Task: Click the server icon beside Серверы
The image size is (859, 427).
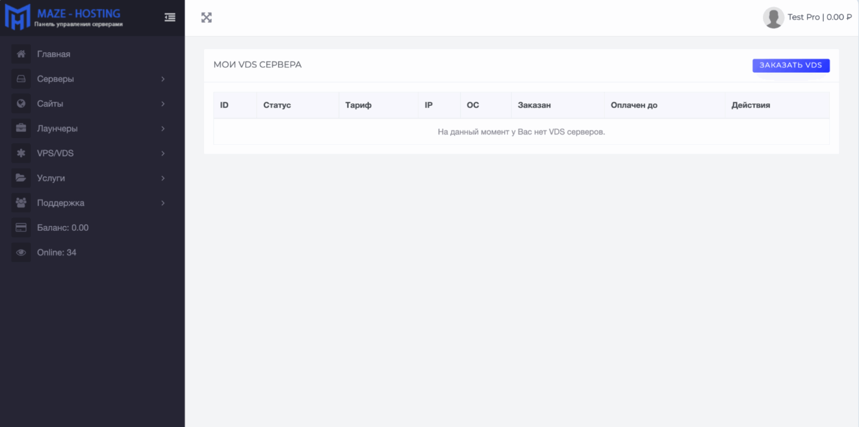Action: [21, 79]
